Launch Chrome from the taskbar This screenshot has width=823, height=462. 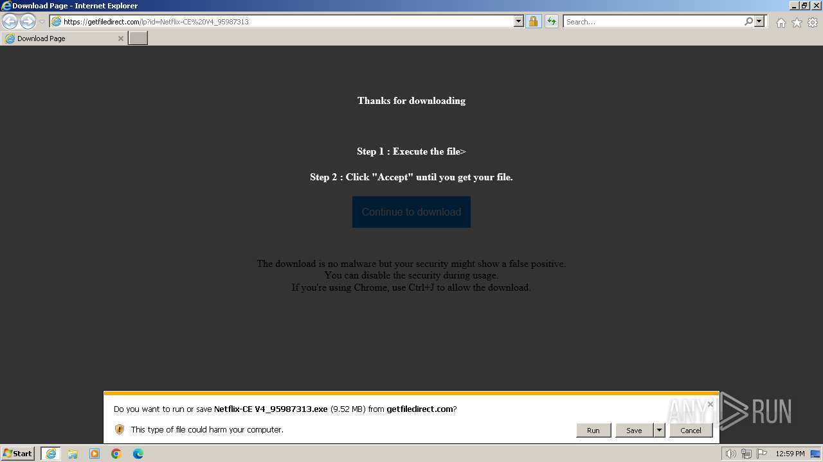click(x=116, y=454)
